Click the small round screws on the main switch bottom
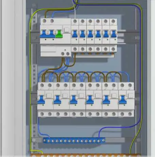155x157 pixels. (65, 54)
